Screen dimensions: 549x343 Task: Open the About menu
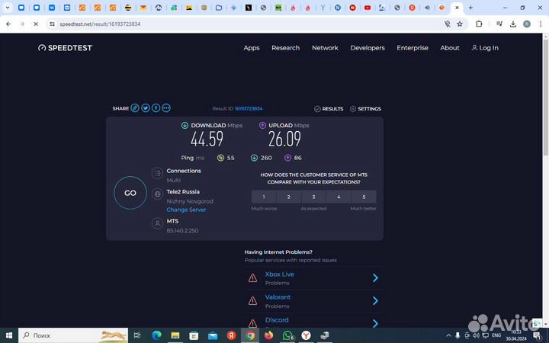450,48
